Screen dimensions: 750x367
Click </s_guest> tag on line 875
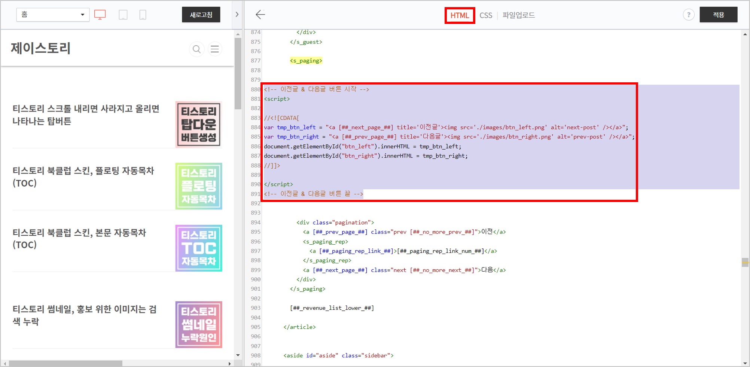tap(306, 42)
